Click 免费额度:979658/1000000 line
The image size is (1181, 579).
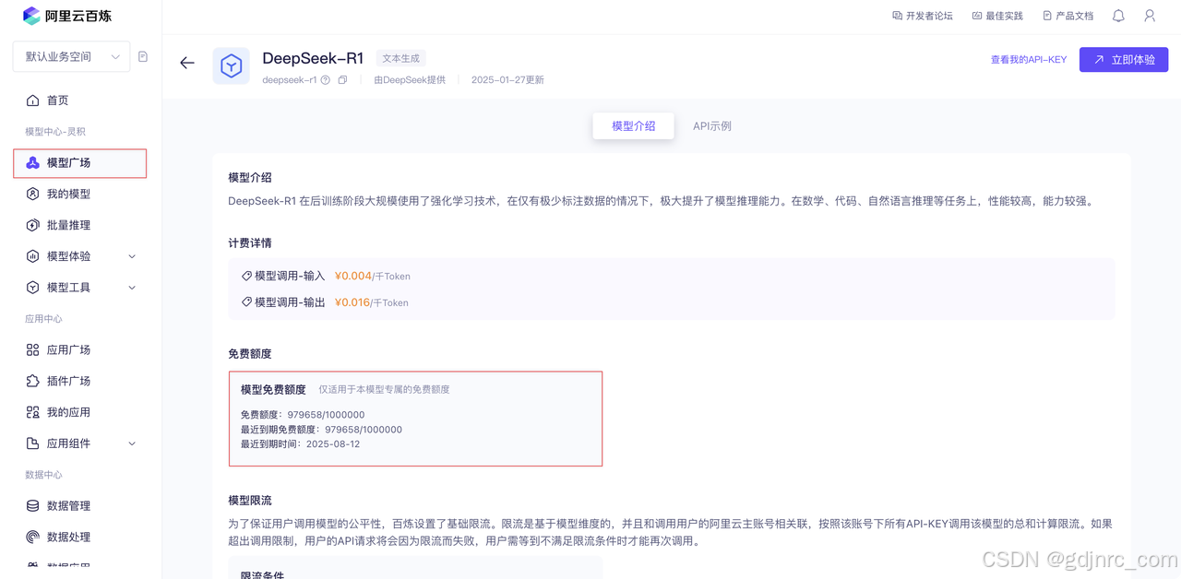(303, 415)
